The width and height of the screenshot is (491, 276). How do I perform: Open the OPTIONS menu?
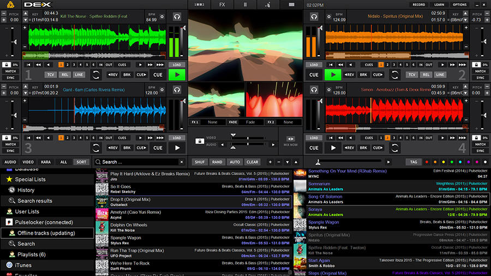point(459,5)
